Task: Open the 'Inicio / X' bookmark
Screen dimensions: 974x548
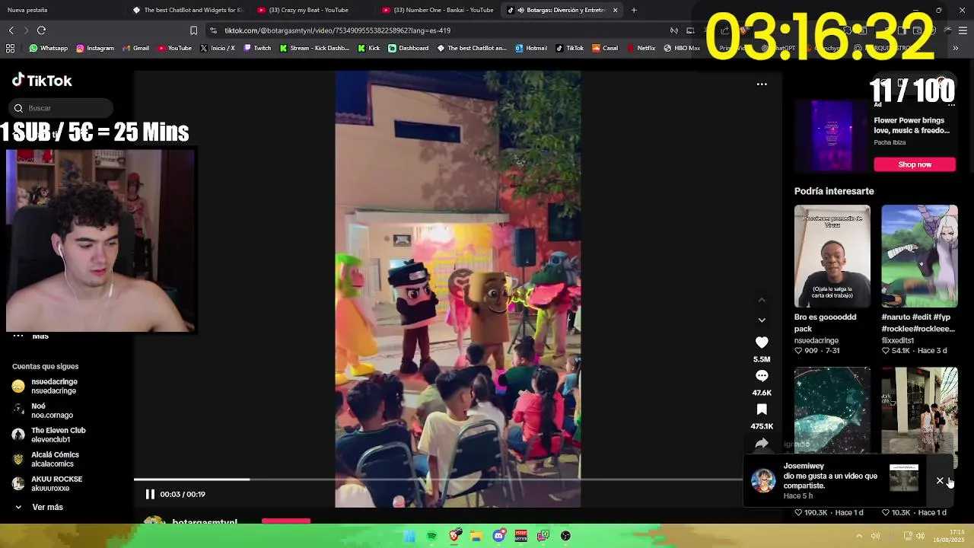Action: click(x=218, y=48)
